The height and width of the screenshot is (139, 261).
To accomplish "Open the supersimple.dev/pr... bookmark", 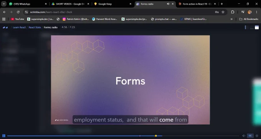I will click(134, 19).
